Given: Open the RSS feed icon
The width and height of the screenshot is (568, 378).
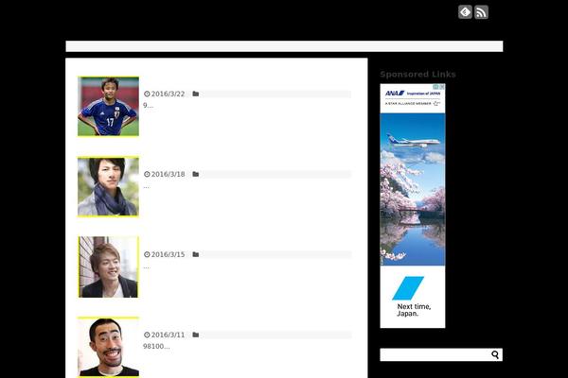Looking at the screenshot, I should (x=481, y=12).
